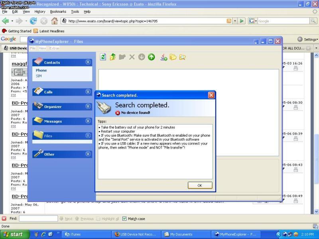Collapse the Files panel

coord(88,135)
